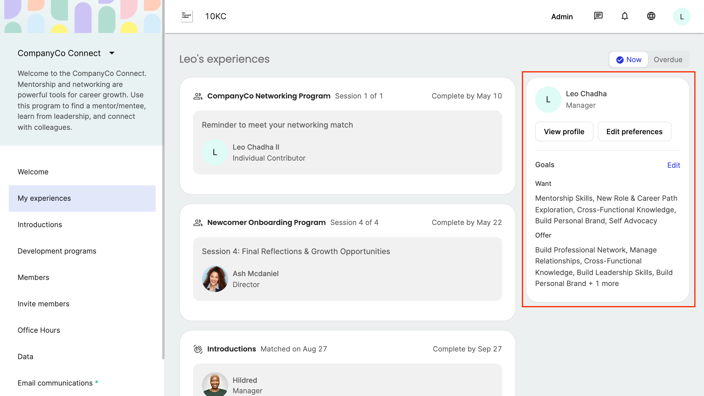
Task: Open the user avatar menu in header
Action: [x=681, y=17]
